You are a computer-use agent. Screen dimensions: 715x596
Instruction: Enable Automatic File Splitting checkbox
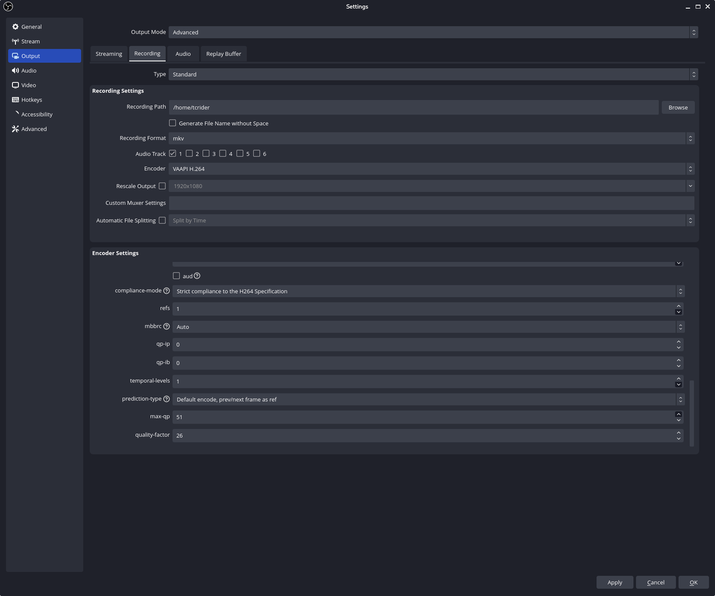pos(162,221)
